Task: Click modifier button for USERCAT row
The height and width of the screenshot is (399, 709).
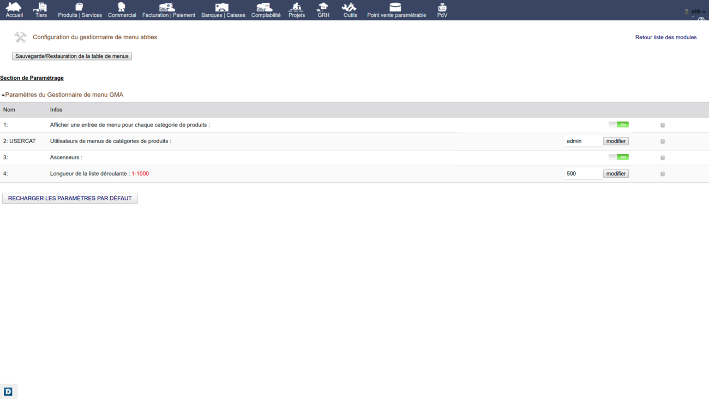Action: tap(616, 141)
